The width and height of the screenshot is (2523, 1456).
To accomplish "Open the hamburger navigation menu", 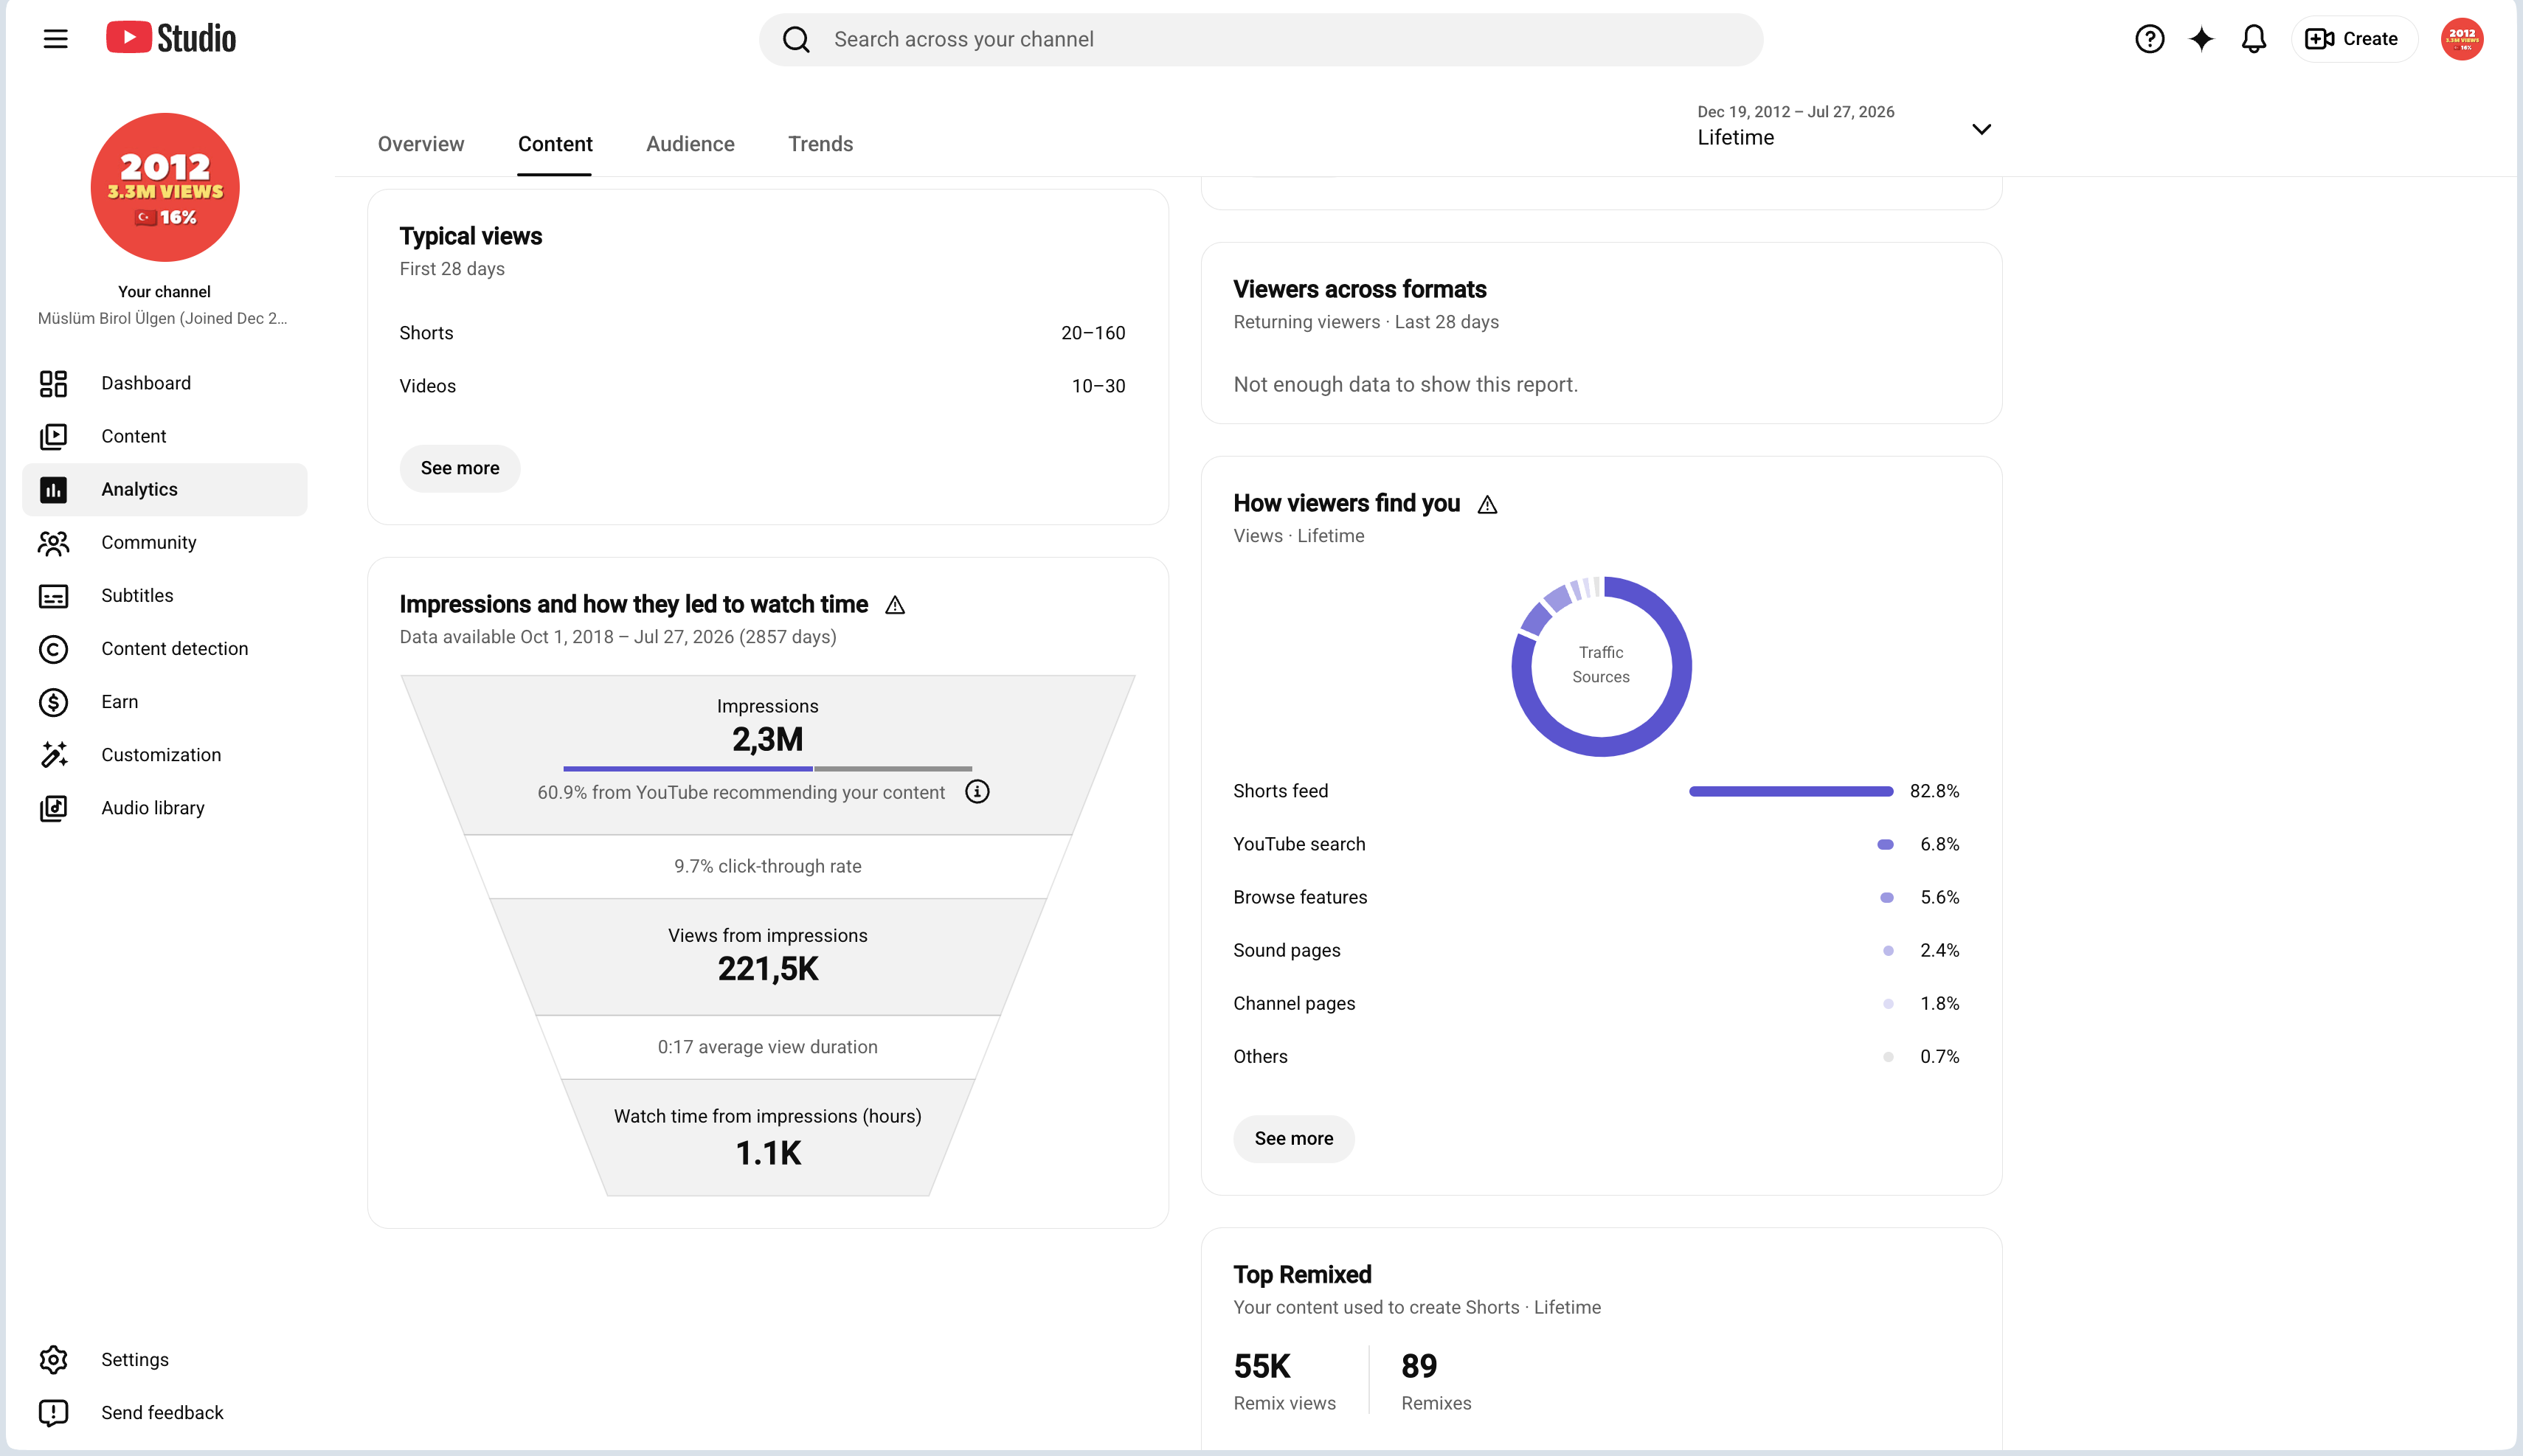I will (56, 39).
